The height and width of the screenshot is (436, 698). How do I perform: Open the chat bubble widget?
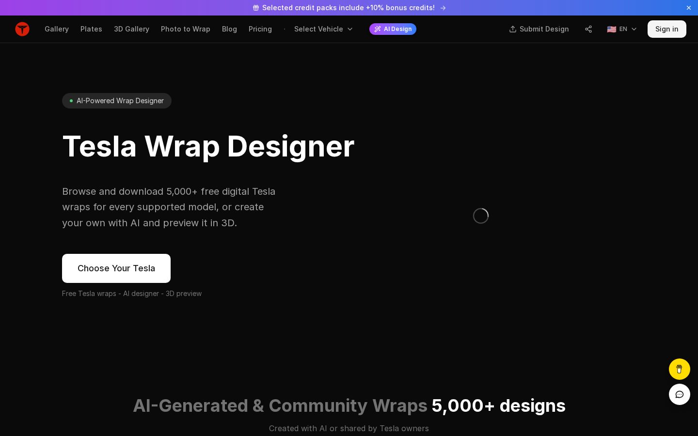(x=680, y=394)
